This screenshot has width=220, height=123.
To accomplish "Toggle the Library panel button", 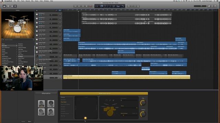I will coord(4,6).
